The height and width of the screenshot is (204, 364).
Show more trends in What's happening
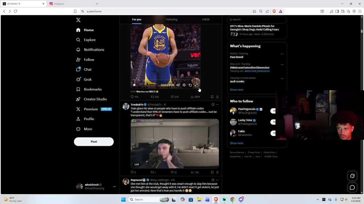pyautogui.click(x=237, y=90)
